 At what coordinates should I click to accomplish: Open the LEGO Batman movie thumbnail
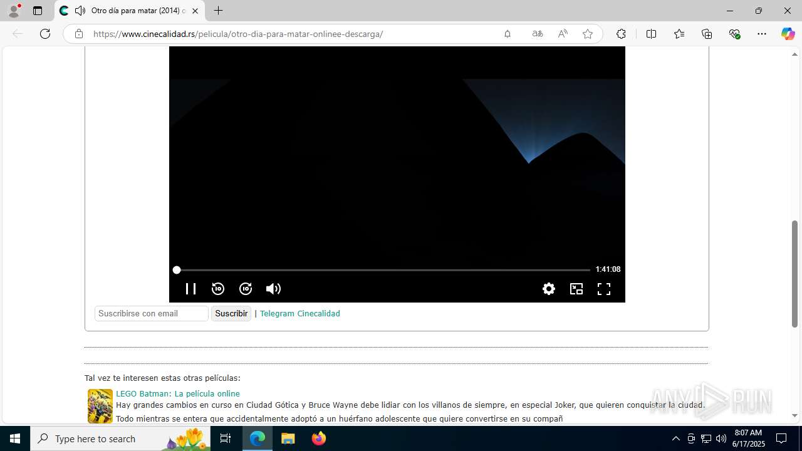coord(100,406)
